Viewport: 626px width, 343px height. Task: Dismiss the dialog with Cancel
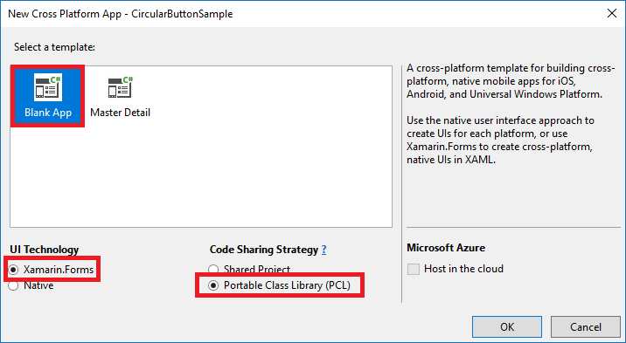click(x=586, y=327)
